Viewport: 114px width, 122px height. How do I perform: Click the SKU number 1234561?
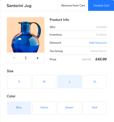click(101, 27)
